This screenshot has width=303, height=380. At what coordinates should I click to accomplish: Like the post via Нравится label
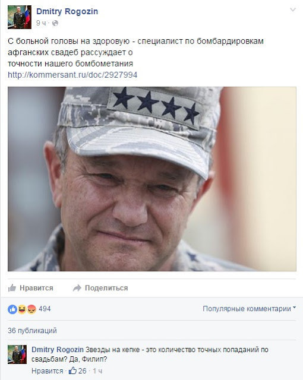pos(36,288)
